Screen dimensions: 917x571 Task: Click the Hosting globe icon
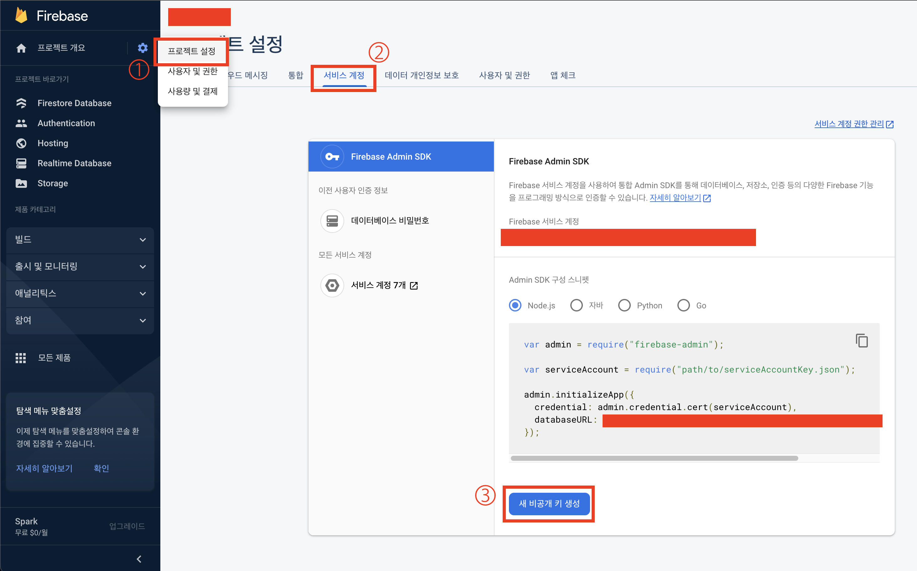pyautogui.click(x=21, y=143)
